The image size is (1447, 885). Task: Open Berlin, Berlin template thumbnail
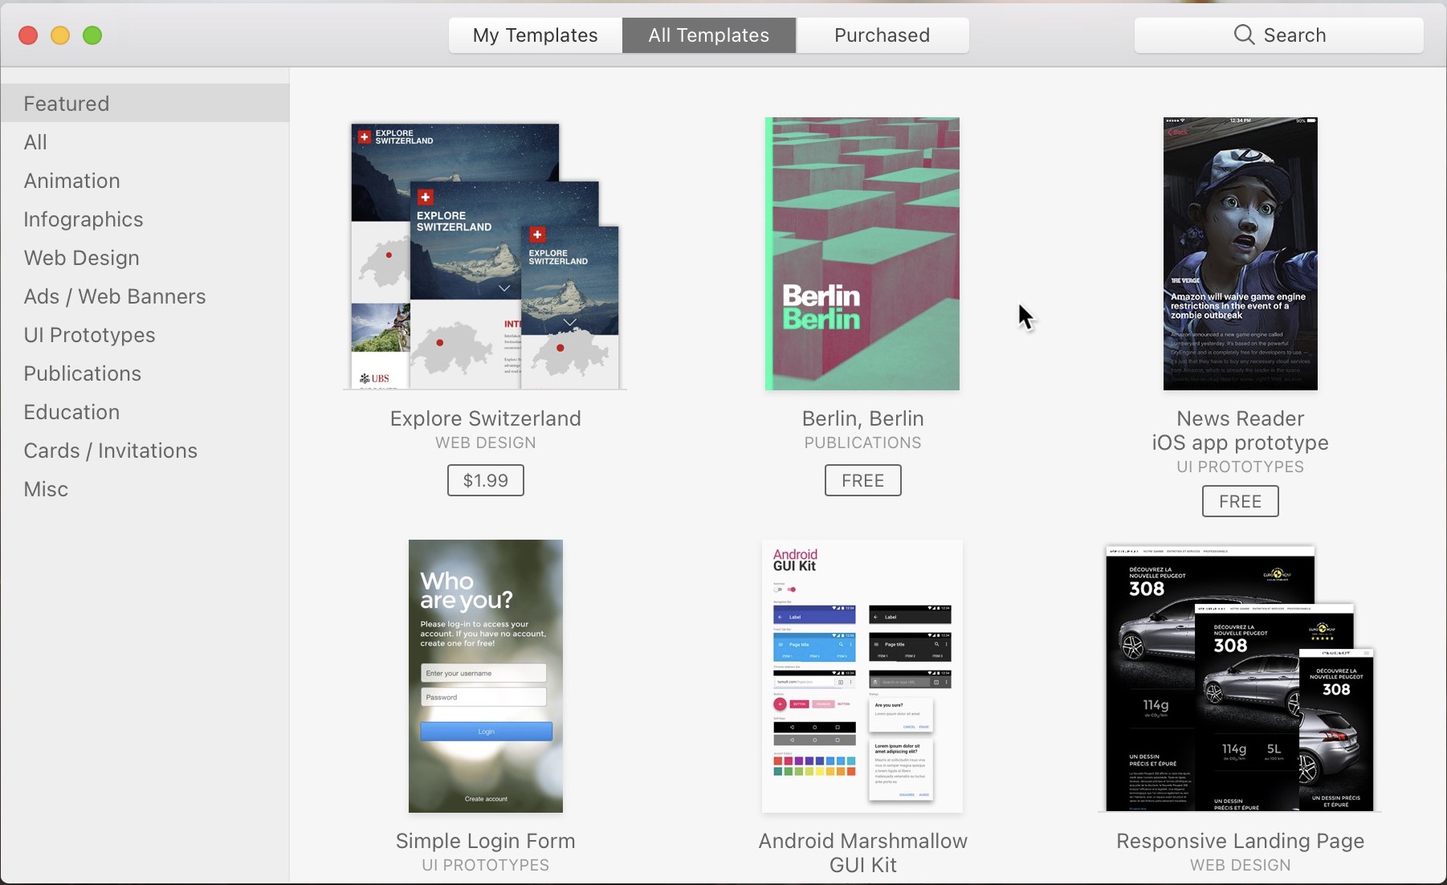pyautogui.click(x=862, y=254)
